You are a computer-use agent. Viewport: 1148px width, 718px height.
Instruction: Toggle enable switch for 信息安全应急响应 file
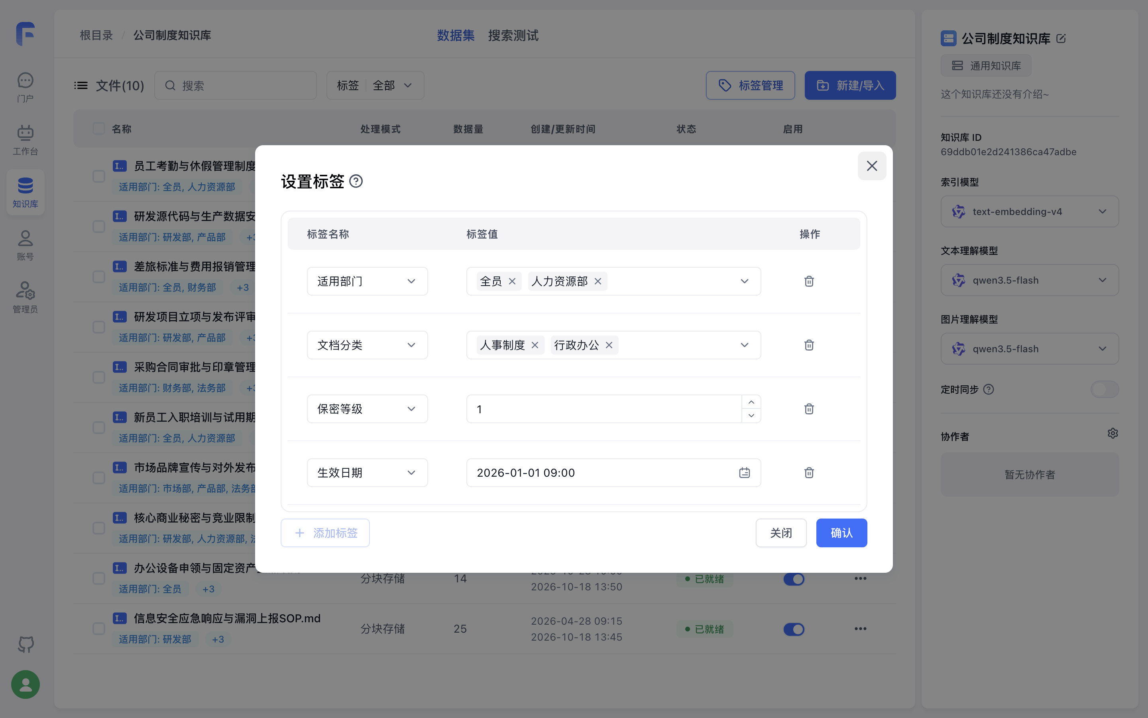coord(794,629)
